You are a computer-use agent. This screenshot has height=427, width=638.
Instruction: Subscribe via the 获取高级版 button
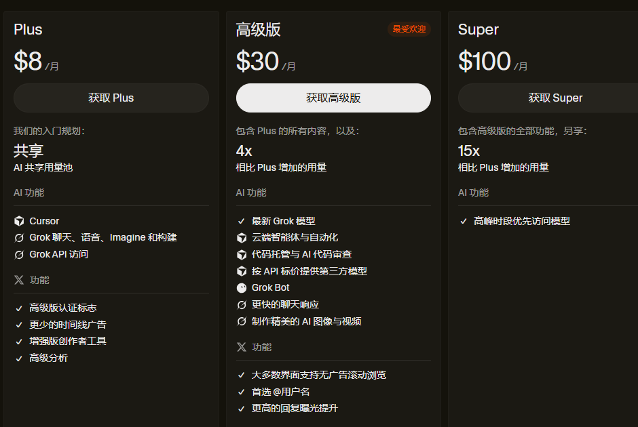(333, 98)
